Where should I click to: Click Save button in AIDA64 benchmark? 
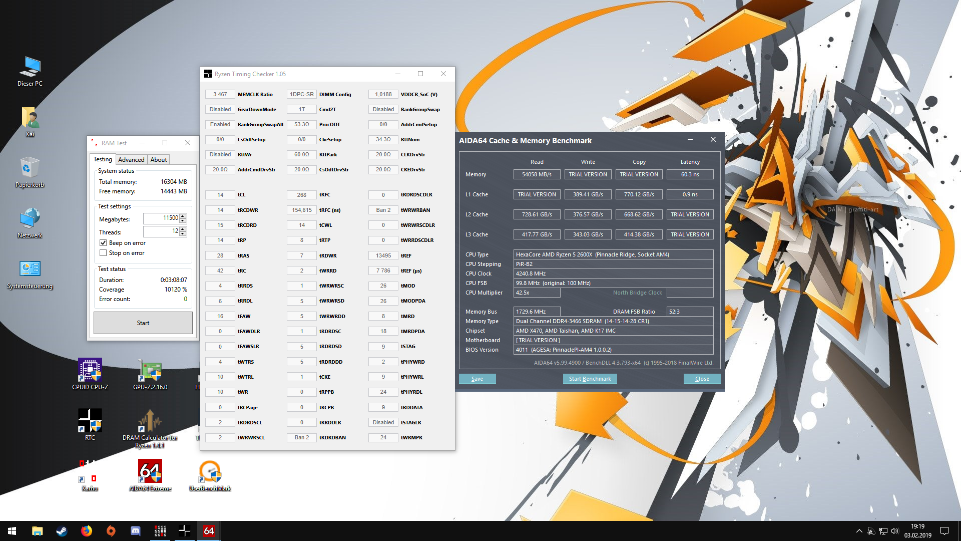click(x=477, y=379)
